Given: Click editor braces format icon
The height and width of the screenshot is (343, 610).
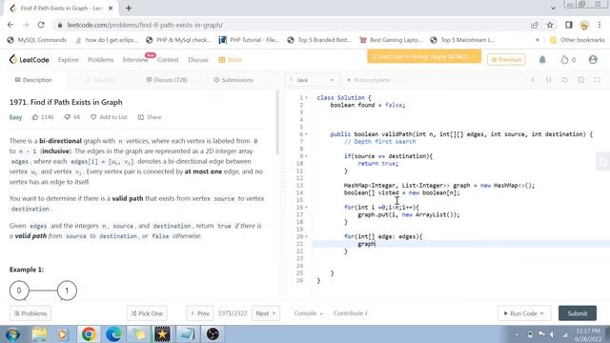Looking at the screenshot, I should pos(549,80).
